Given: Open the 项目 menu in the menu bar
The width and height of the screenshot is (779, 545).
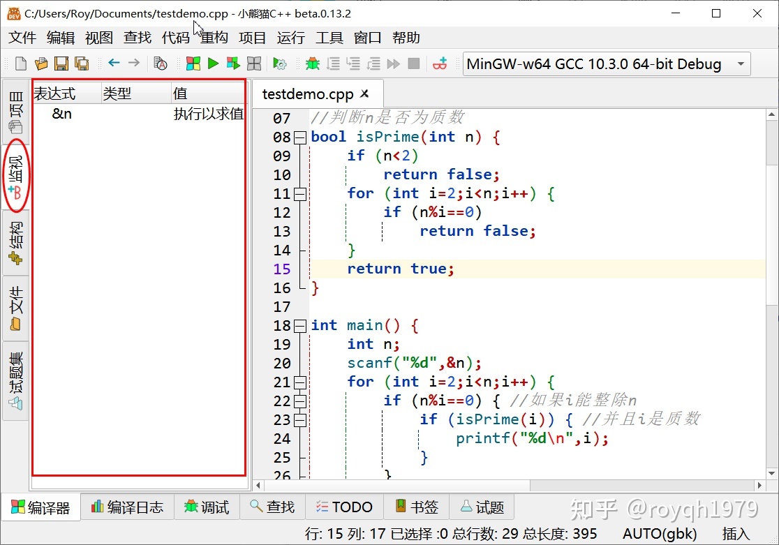Looking at the screenshot, I should point(253,38).
